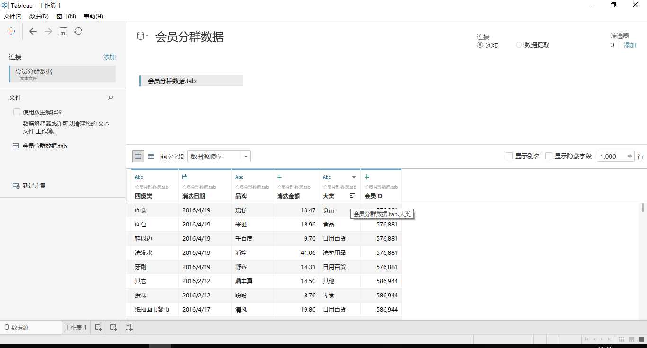647x348 pixels.
Task: Click the cell 2016/4/17 in 消费日期 column
Action: point(205,310)
